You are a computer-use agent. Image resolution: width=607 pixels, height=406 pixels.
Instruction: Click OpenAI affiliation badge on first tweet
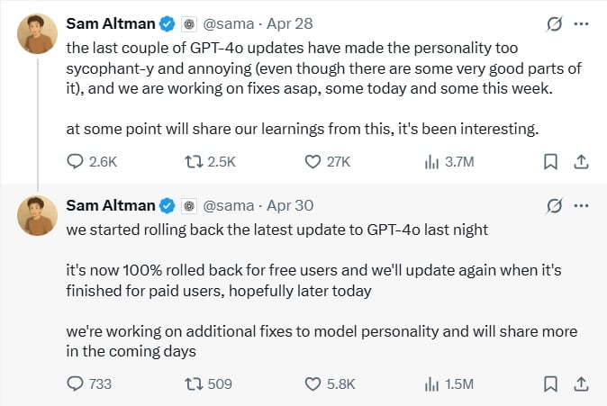coord(189,24)
